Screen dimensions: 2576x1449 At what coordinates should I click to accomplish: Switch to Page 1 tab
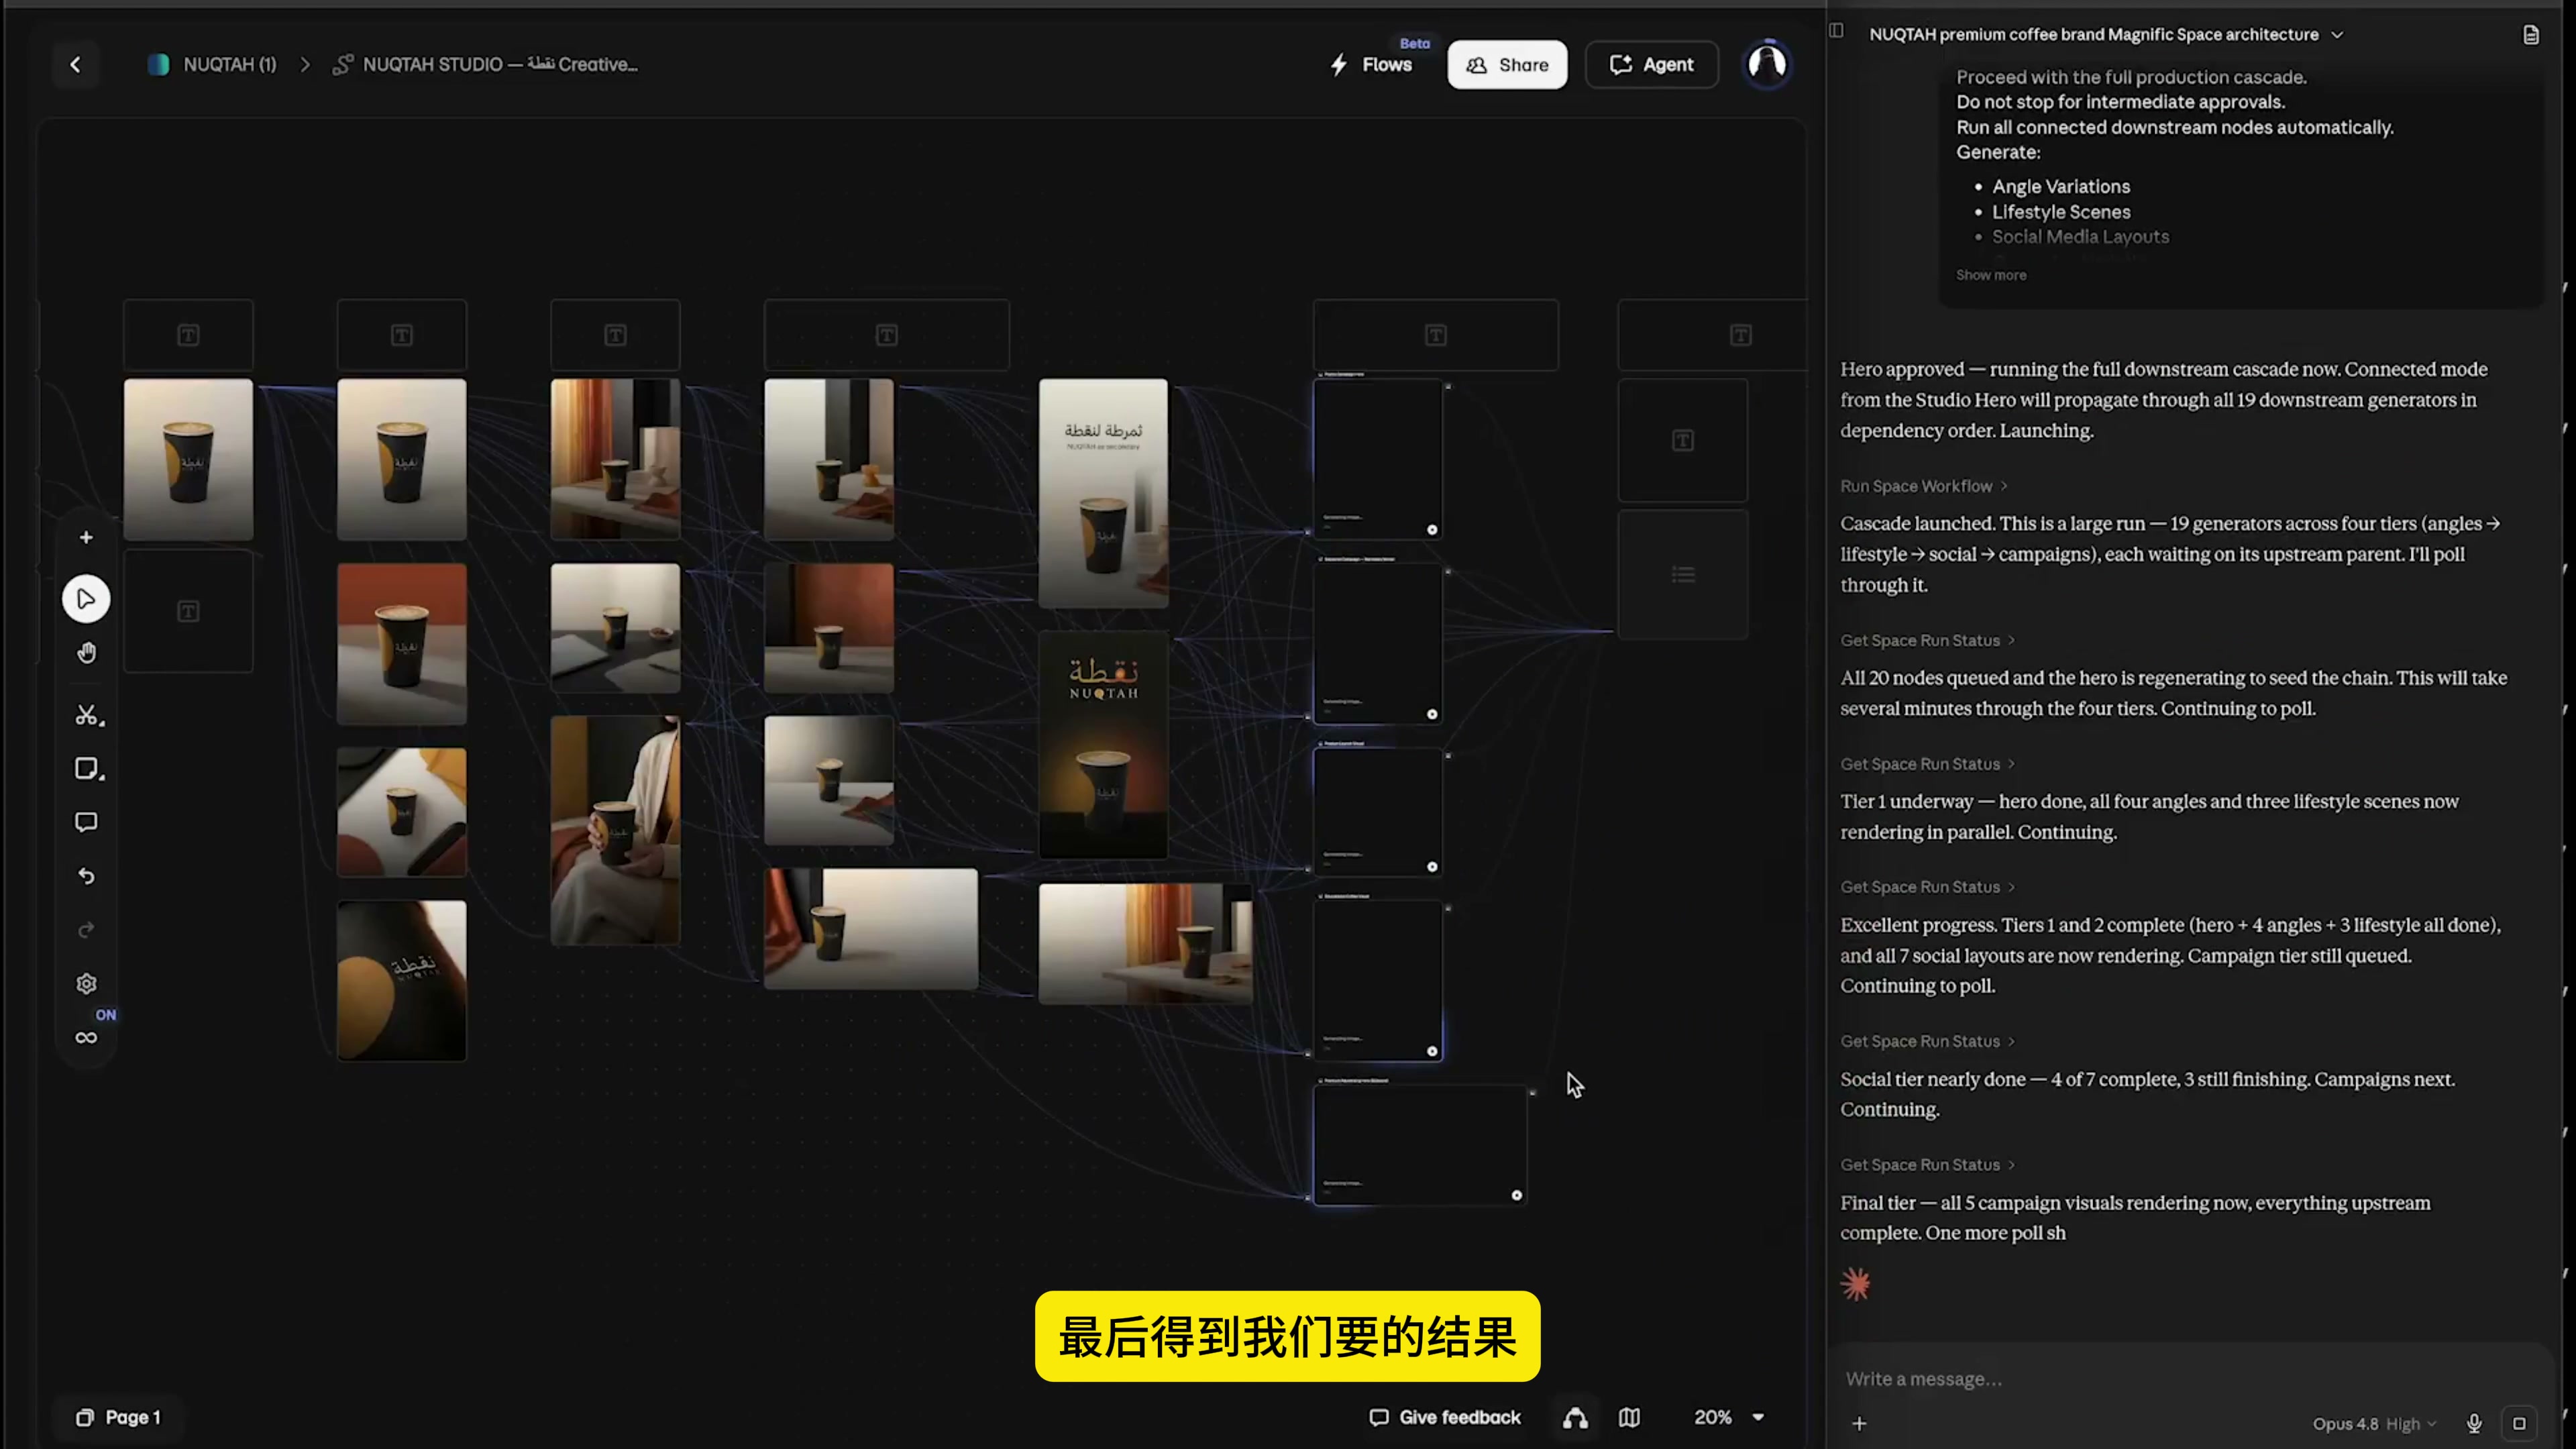(118, 1417)
